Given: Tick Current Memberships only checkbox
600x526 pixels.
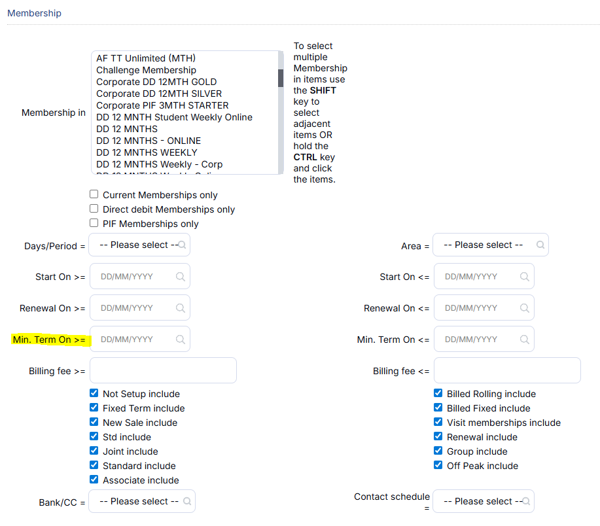Looking at the screenshot, I should point(94,194).
